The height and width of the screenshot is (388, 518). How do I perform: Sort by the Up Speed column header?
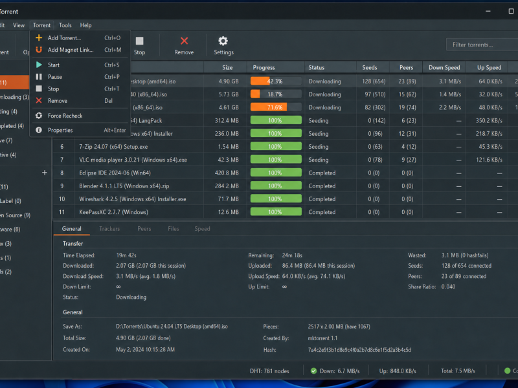pos(487,67)
